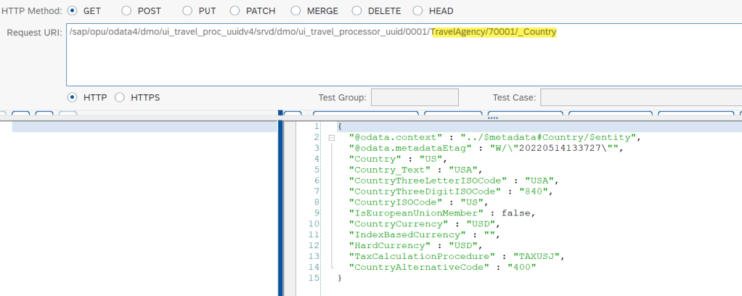Choose the HEAD method option

pos(417,11)
